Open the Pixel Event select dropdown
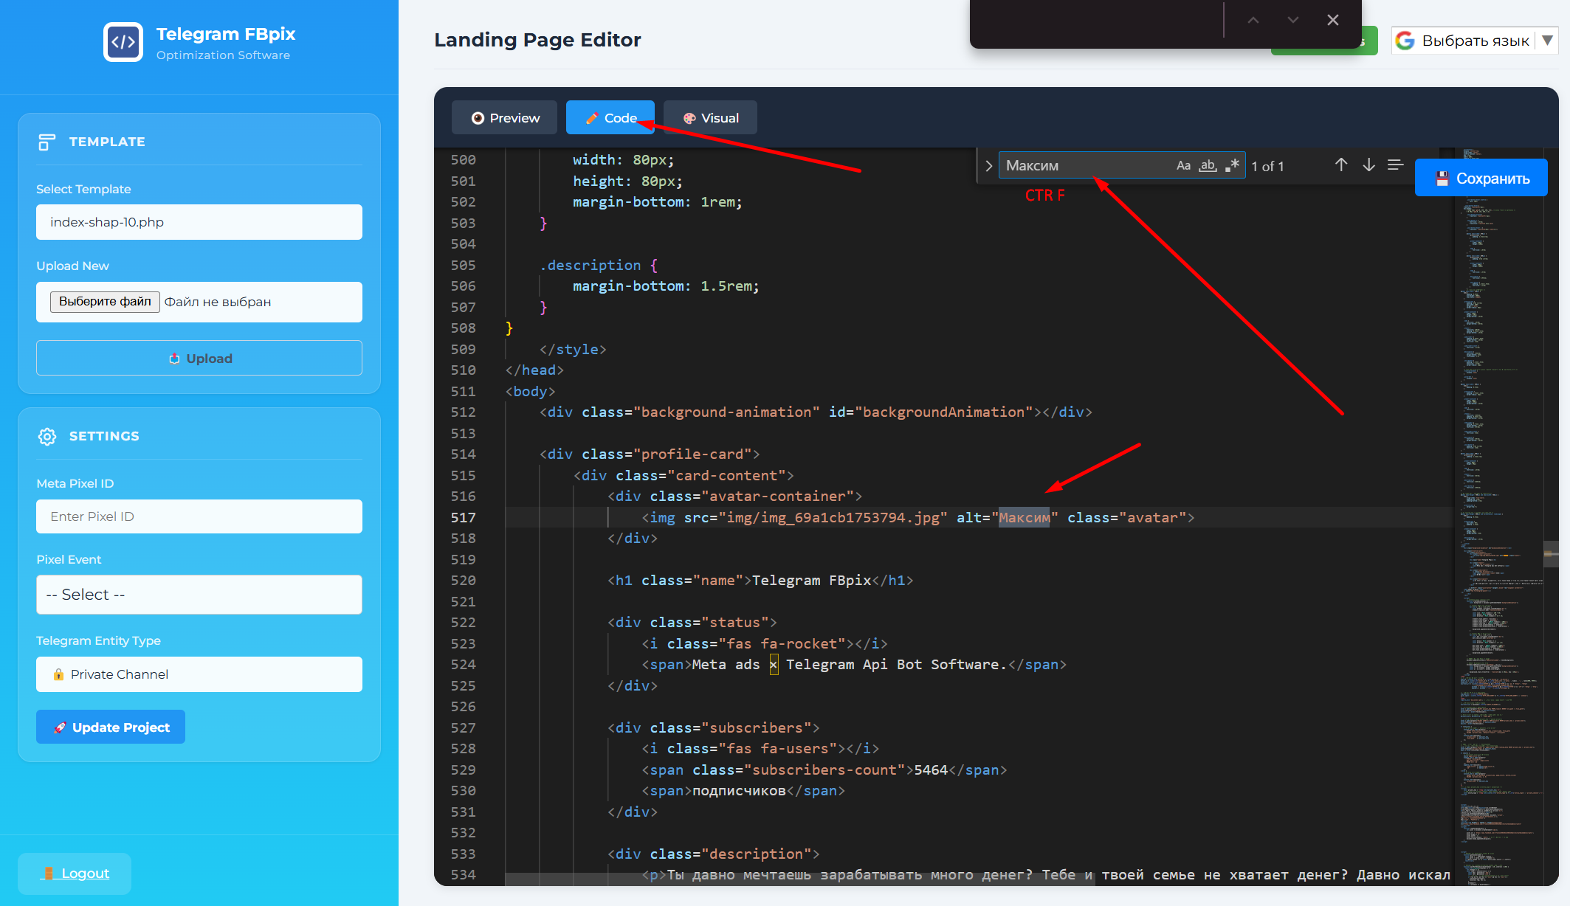This screenshot has width=1570, height=906. (199, 595)
